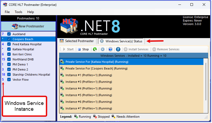Stop the selected Windows service
Image resolution: width=212 pixels, height=123 pixels.
(x=83, y=50)
